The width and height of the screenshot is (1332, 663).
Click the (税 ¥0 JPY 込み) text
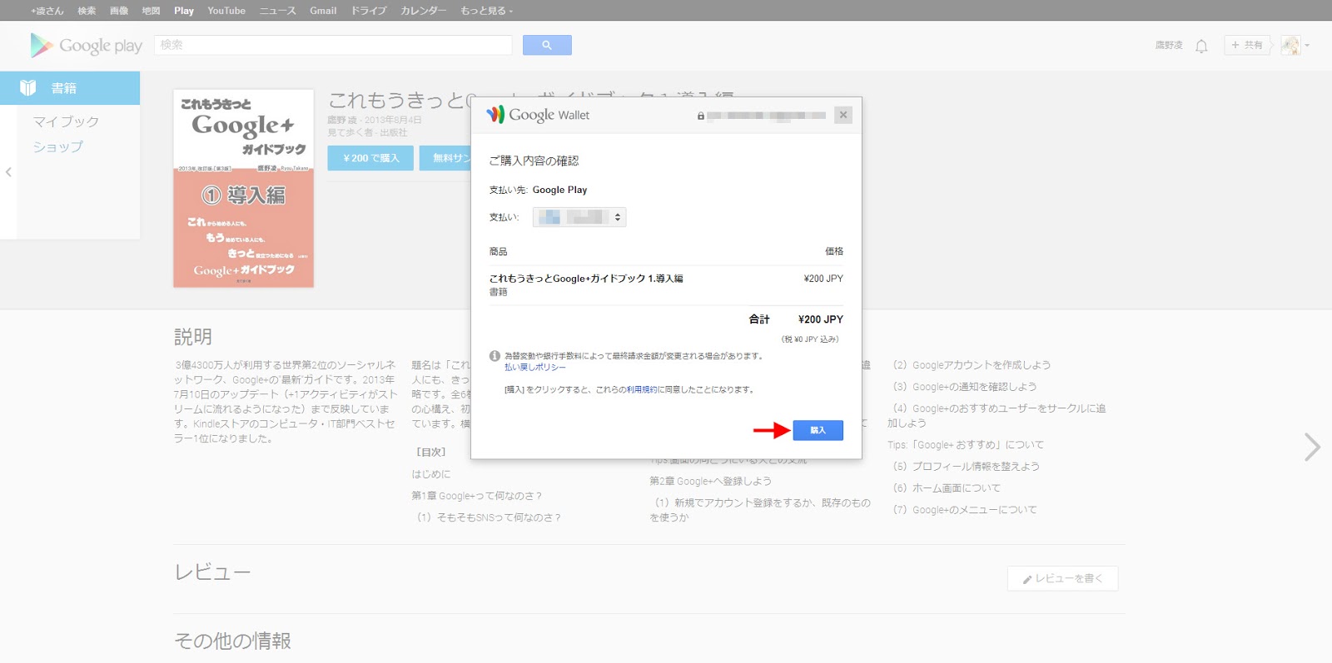[x=810, y=339]
